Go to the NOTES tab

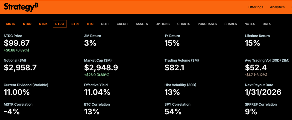click(x=250, y=24)
